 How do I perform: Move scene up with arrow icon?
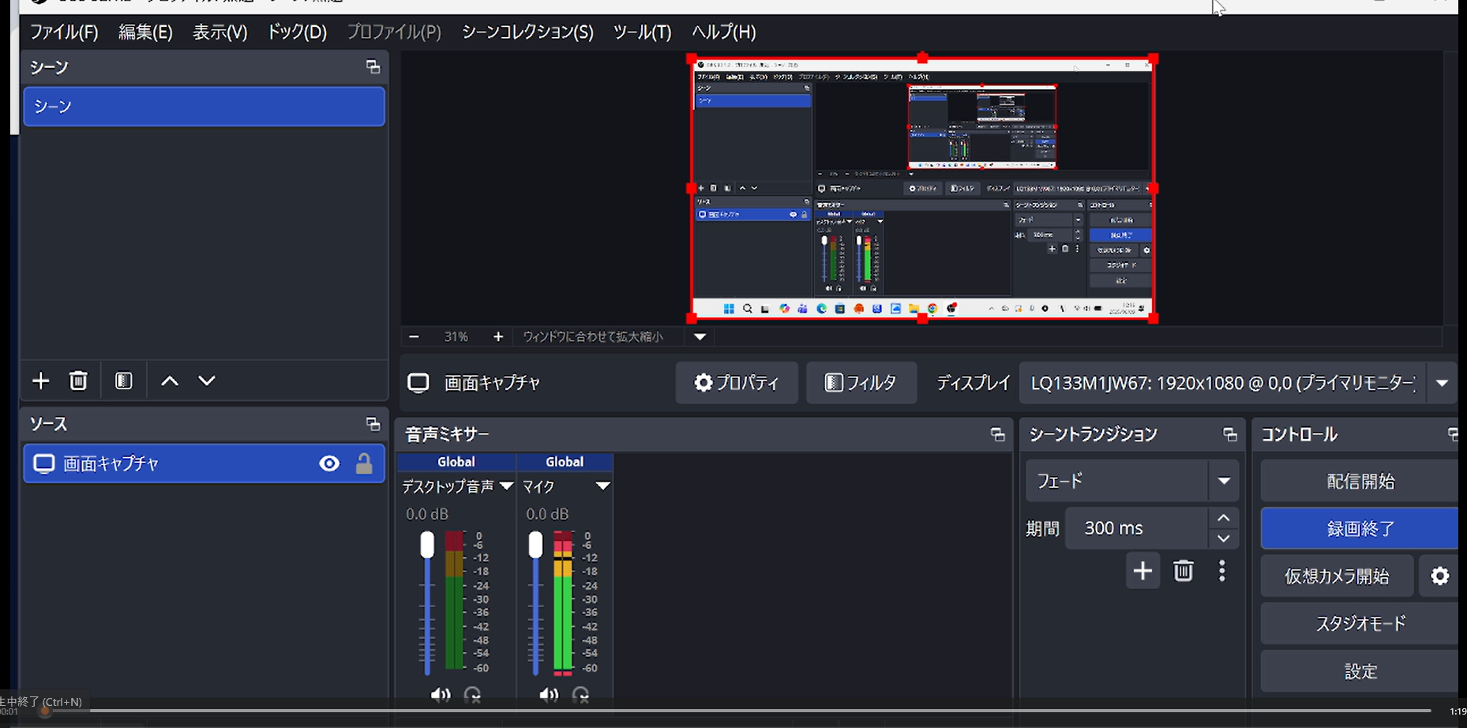point(170,381)
